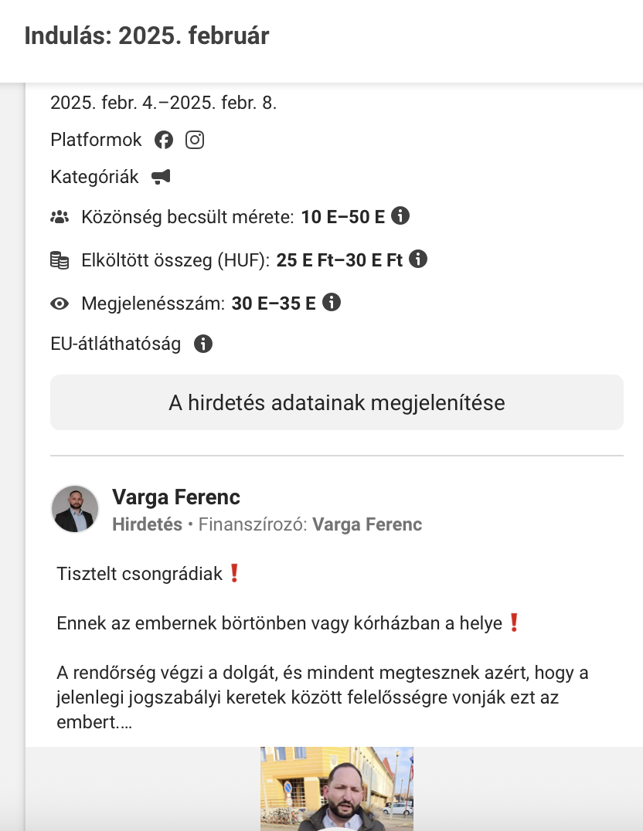Open info icon beside spent amount
This screenshot has width=643, height=831.
[418, 259]
